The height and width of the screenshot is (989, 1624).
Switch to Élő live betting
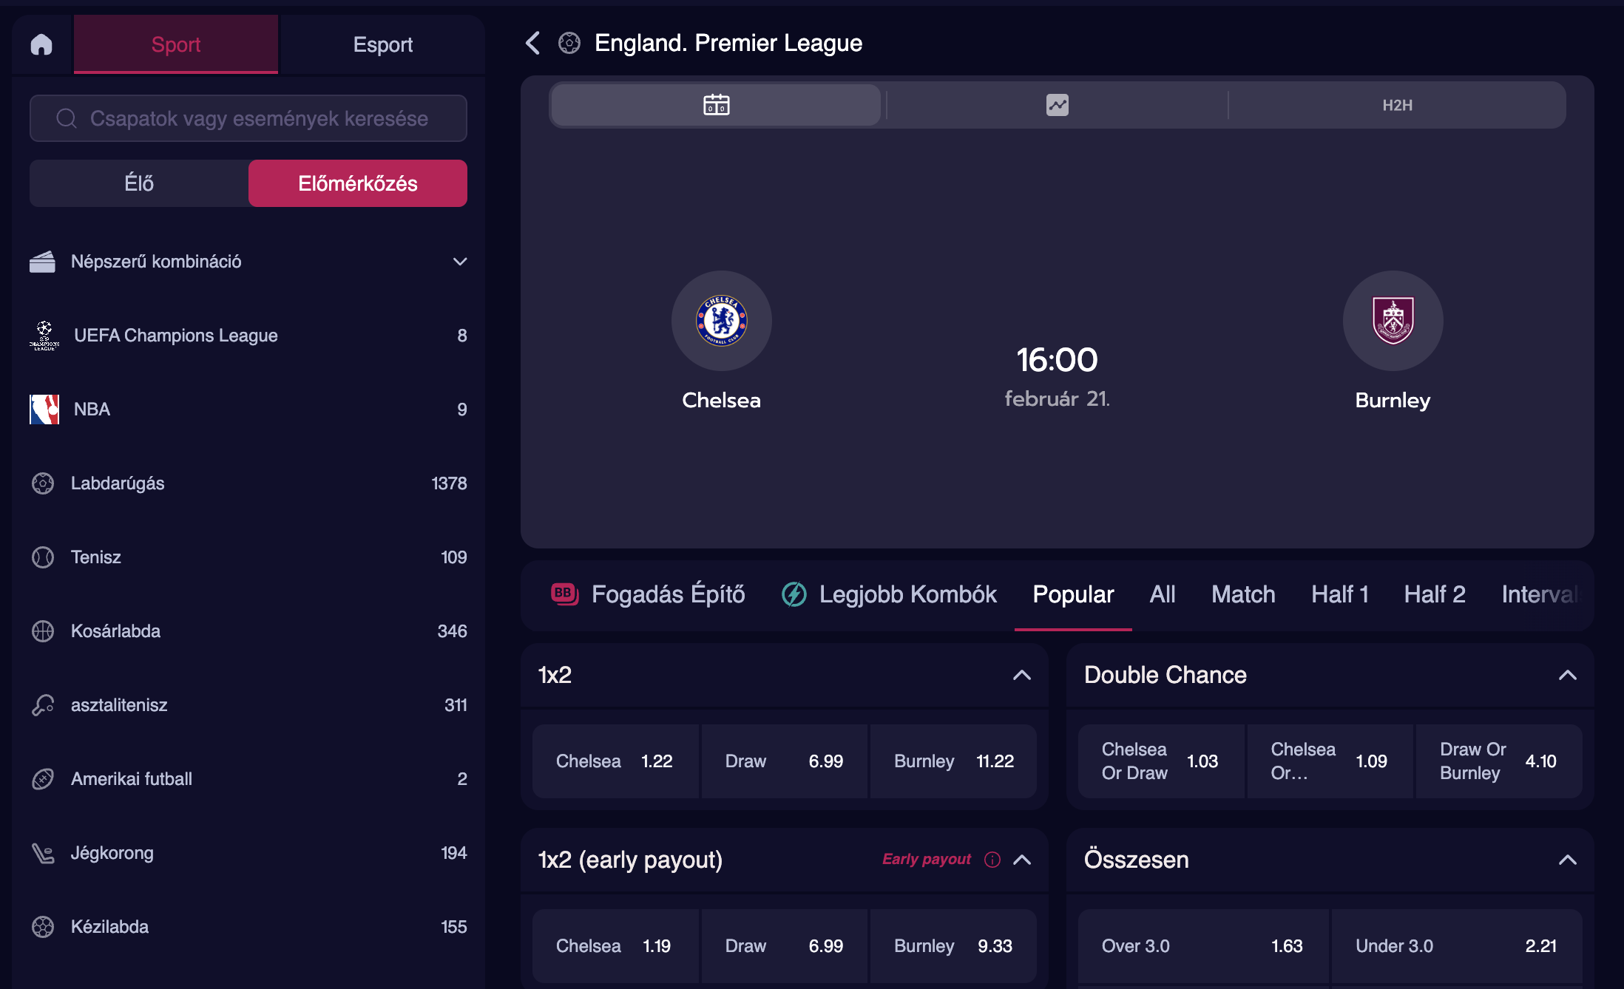(x=139, y=183)
